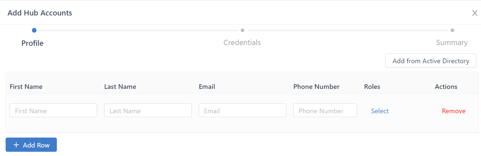
Task: Click Add from Active Directory button
Action: tap(431, 61)
